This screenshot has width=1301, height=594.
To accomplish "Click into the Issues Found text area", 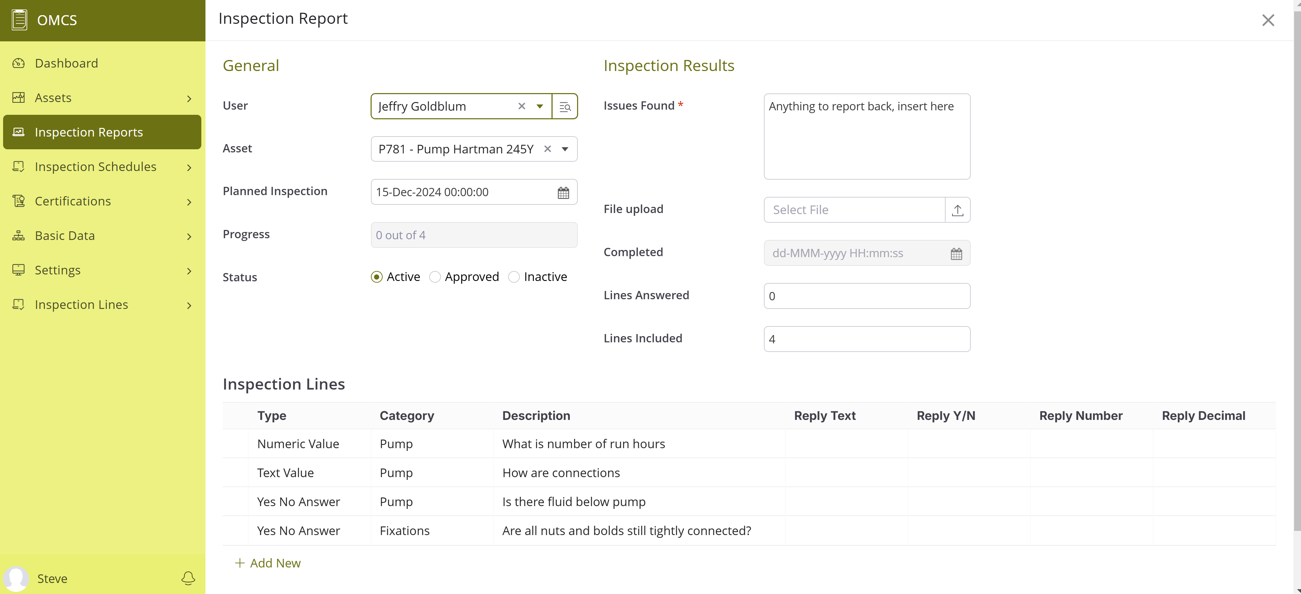I will pyautogui.click(x=867, y=141).
